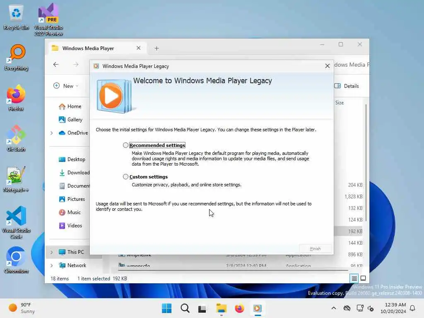
Task: Open taskbar Search
Action: [x=185, y=308]
